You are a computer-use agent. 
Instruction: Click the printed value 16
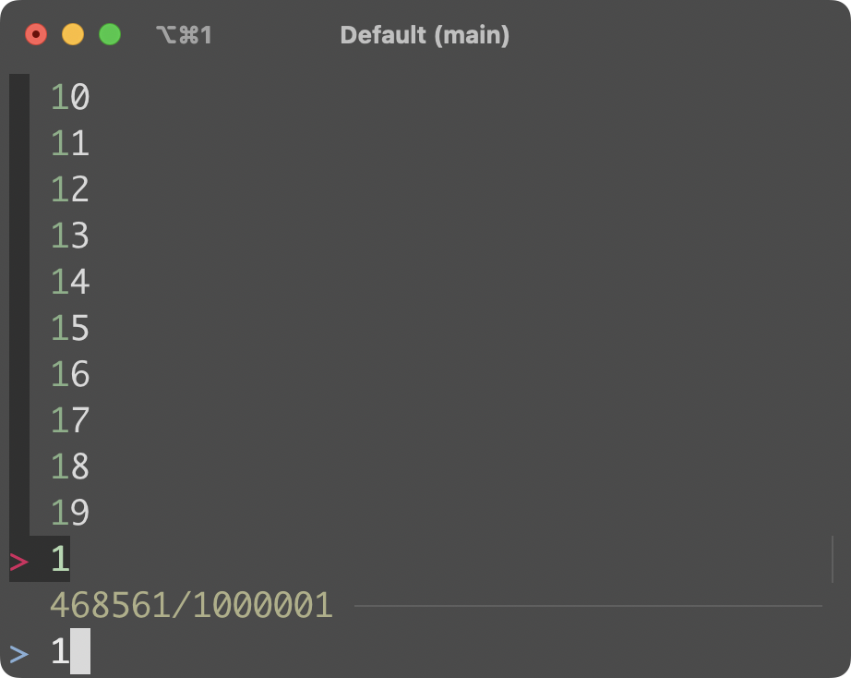click(x=69, y=374)
